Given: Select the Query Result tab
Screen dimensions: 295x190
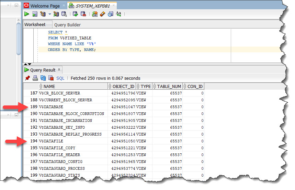Looking at the screenshot, I should (43, 70).
